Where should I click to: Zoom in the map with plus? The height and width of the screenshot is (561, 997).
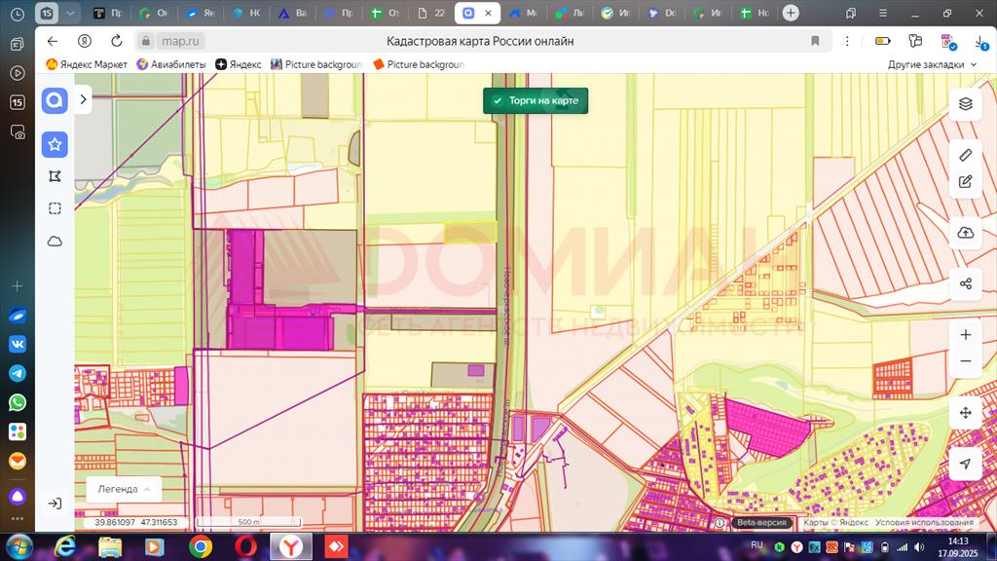tap(965, 335)
